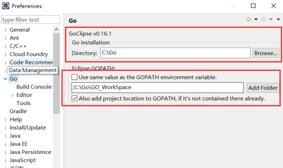283x168 pixels.
Task: Click the preferences tree vertical scrollbar thumb
Action: coord(57,74)
